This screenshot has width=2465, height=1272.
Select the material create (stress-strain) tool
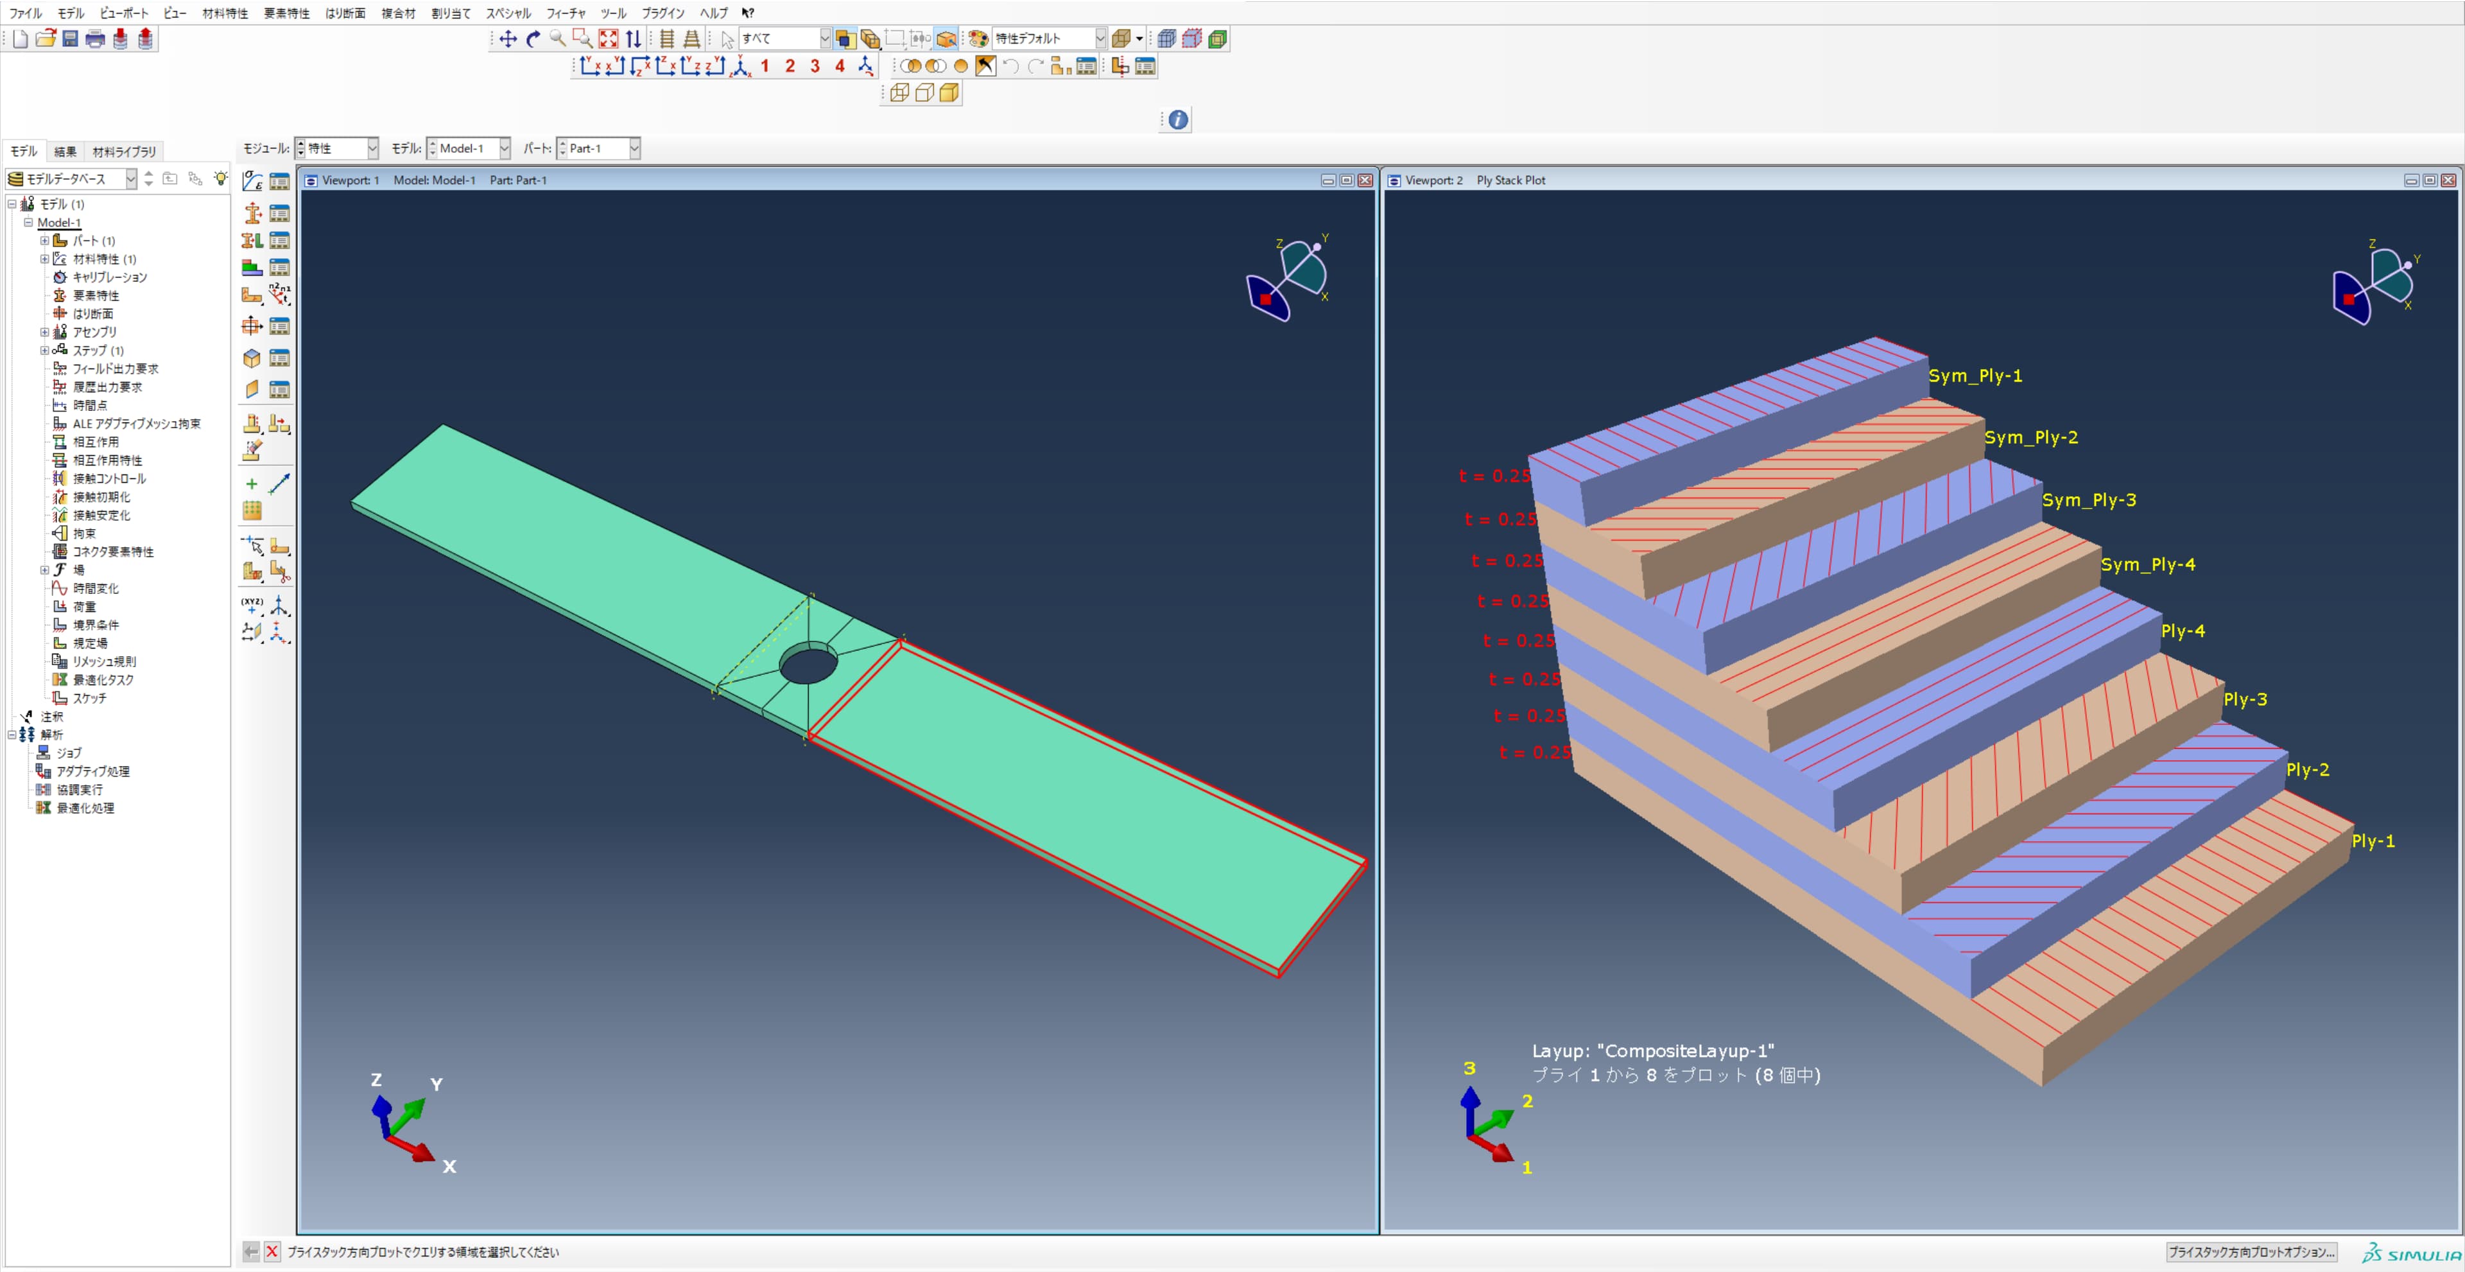[x=253, y=182]
